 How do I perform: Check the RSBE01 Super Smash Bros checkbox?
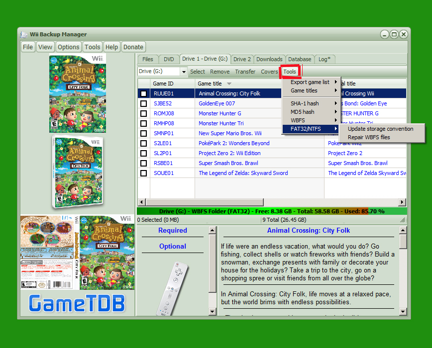point(143,163)
